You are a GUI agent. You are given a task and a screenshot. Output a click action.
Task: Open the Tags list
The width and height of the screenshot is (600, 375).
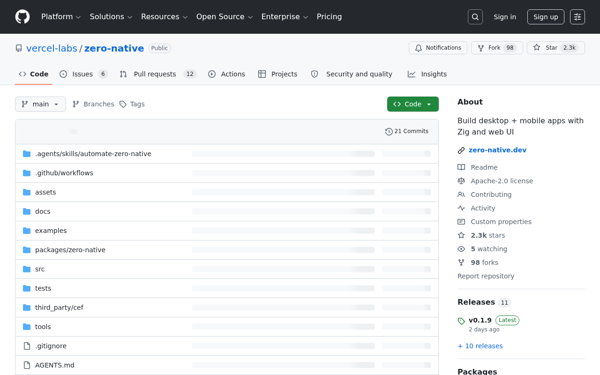coord(132,104)
